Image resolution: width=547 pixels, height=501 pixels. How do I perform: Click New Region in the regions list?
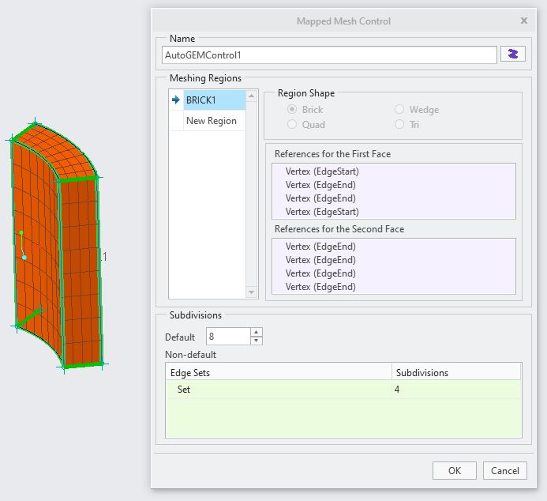[211, 121]
